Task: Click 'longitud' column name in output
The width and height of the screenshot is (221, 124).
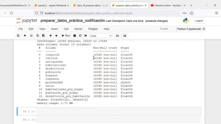Action: pyautogui.click(x=52, y=55)
